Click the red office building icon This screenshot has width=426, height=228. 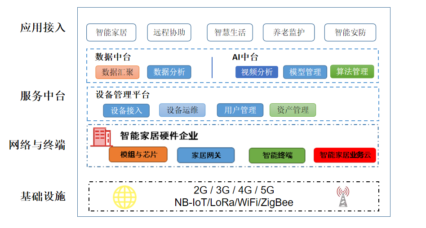tap(102, 137)
